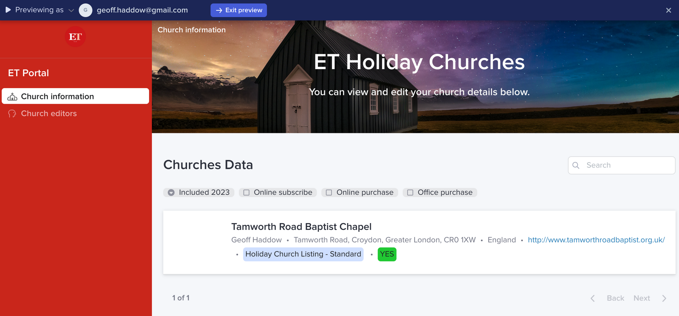Click the headset icon beside Church editors

[13, 114]
